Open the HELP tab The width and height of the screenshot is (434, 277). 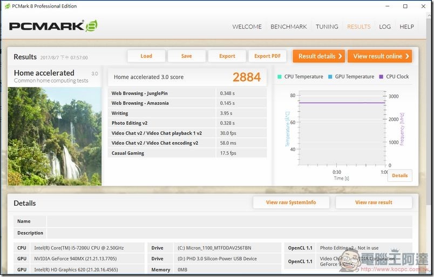coord(406,26)
